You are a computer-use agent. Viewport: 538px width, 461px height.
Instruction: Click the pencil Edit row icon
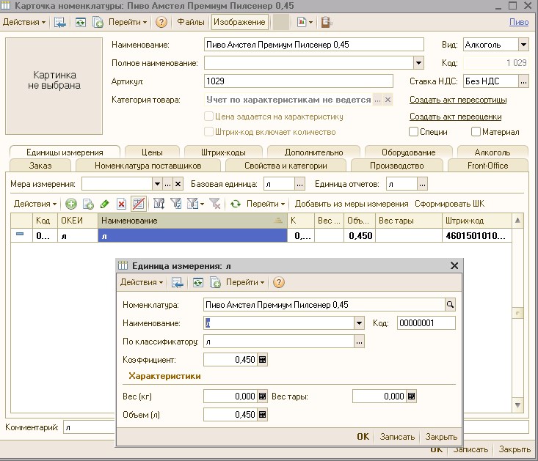click(x=104, y=204)
